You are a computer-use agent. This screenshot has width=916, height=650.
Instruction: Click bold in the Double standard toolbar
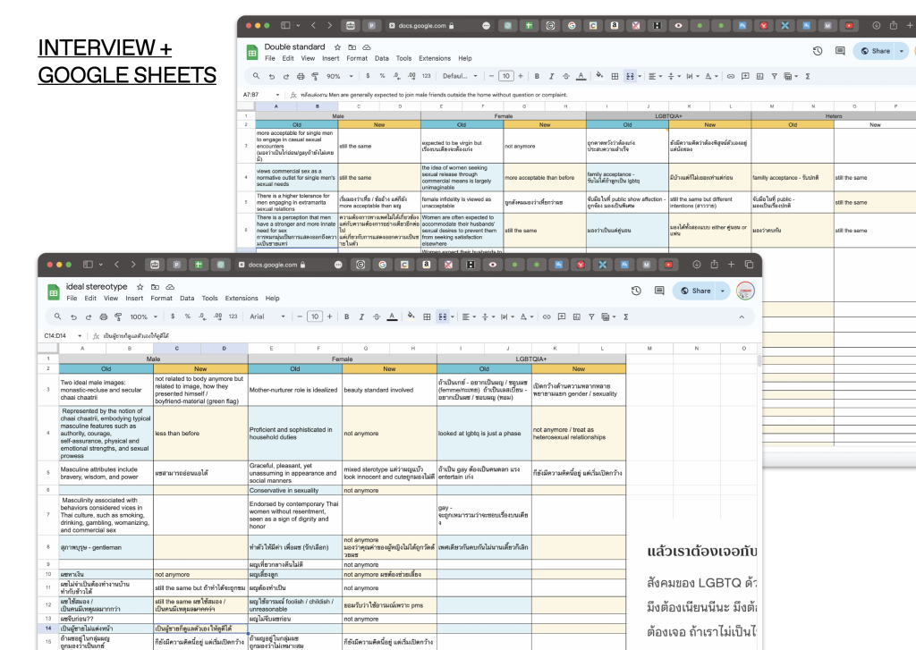pos(537,76)
